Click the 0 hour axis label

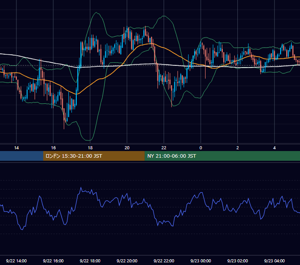coord(201,148)
